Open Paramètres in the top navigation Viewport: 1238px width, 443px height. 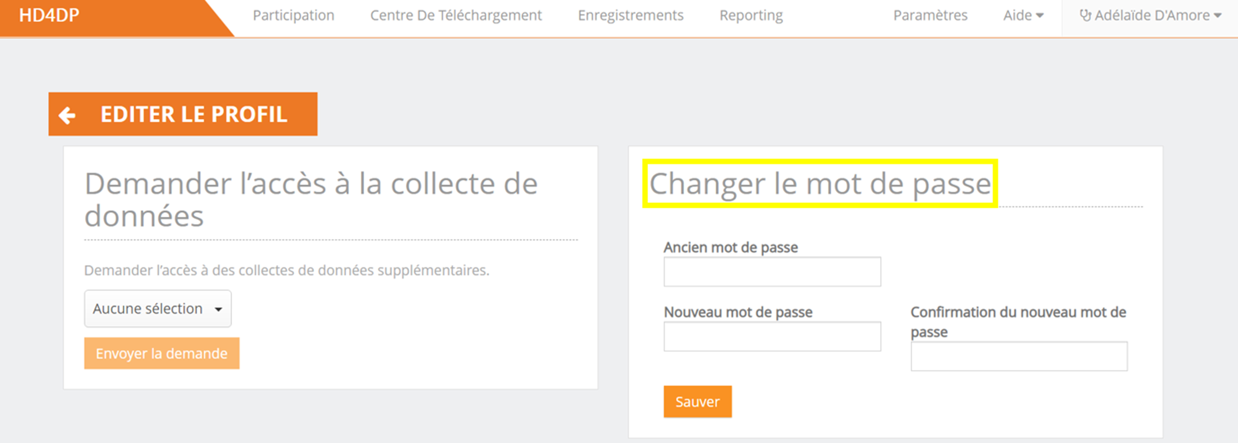pyautogui.click(x=930, y=16)
